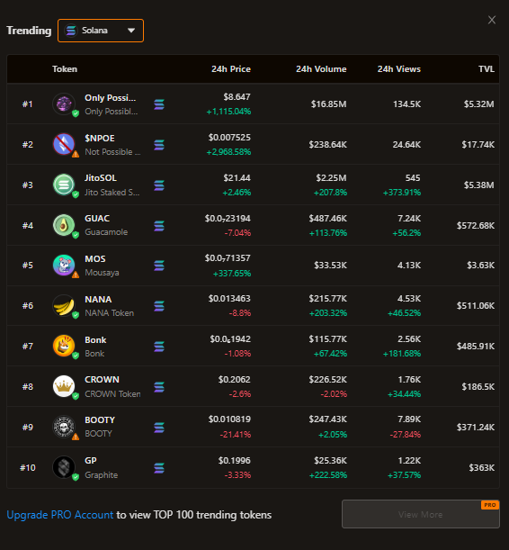
Task: Select the -2.02% CROWN volume change
Action: (334, 394)
